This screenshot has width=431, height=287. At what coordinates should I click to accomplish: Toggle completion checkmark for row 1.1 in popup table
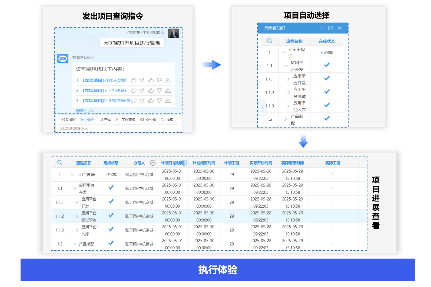(x=327, y=65)
